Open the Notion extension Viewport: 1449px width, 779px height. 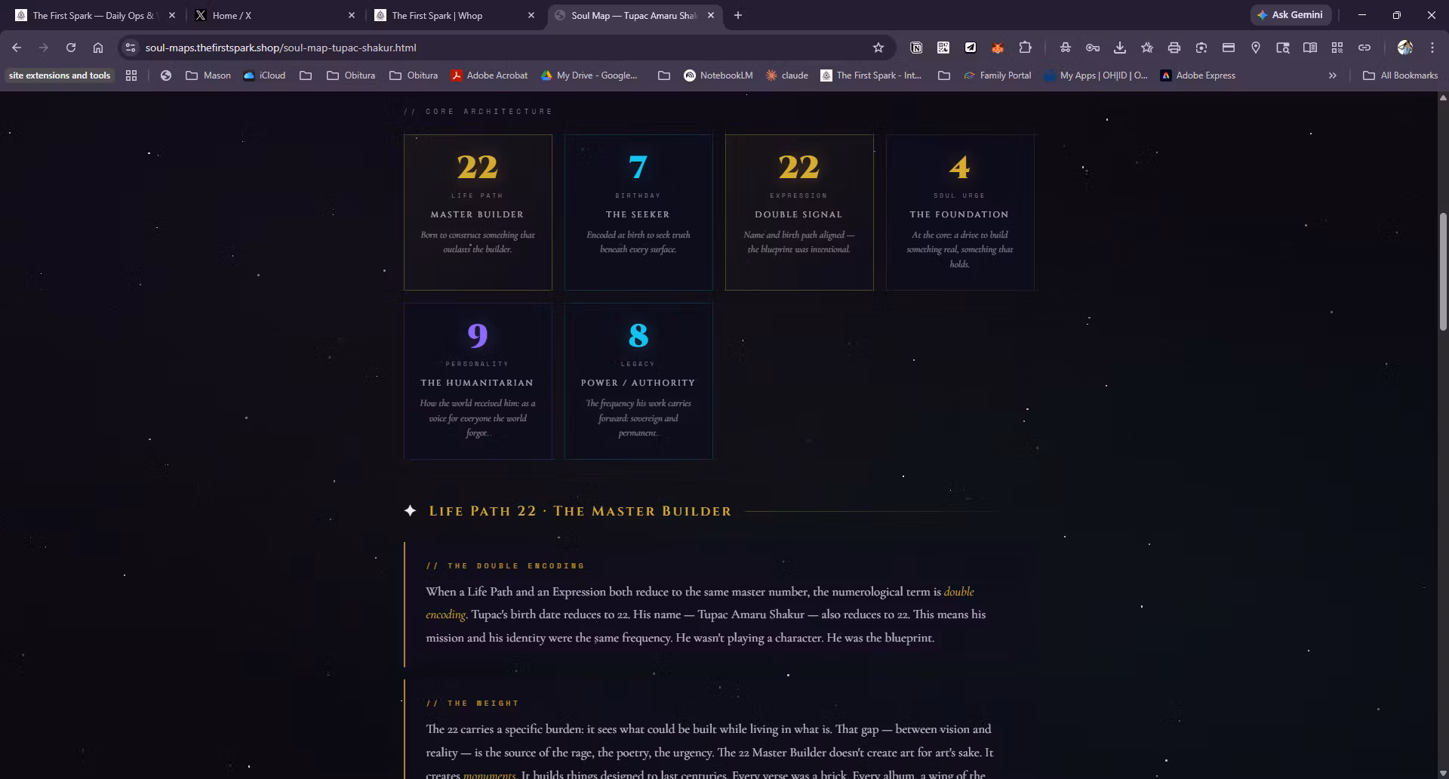[916, 48]
